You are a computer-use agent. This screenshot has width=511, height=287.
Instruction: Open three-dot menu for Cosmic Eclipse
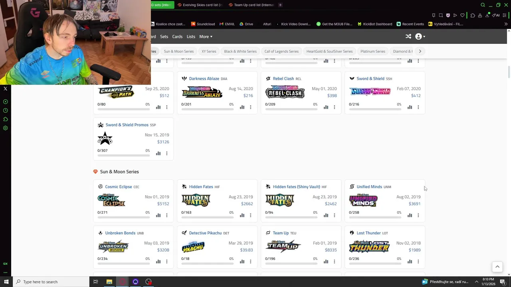(167, 215)
